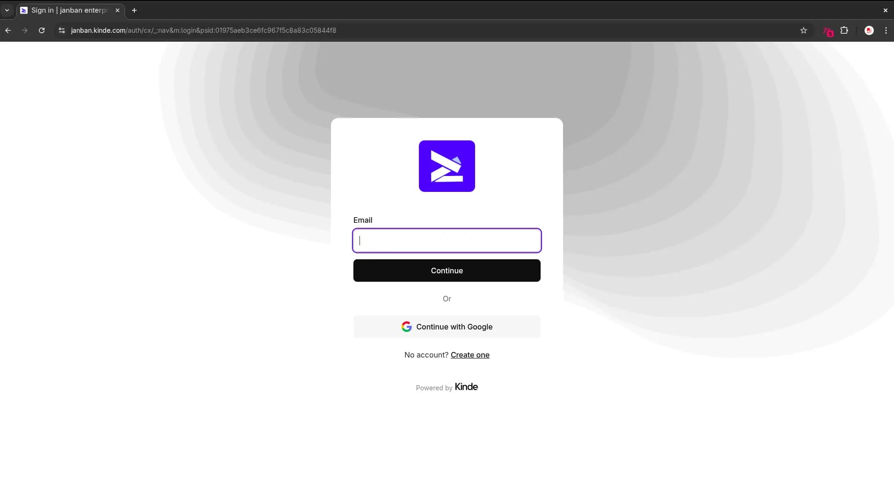Close the browser window
This screenshot has width=894, height=490.
click(x=885, y=10)
